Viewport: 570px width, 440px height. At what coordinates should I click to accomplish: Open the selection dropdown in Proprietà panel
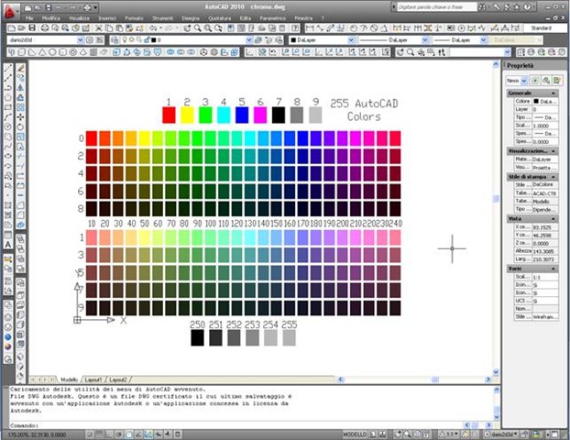pos(525,80)
